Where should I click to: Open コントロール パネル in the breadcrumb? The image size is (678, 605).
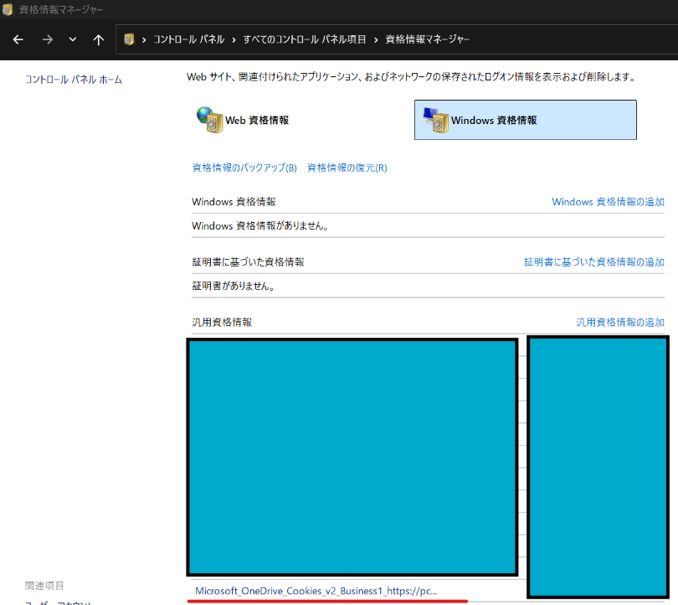pos(189,39)
